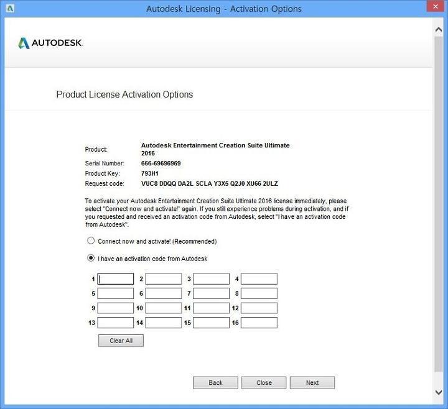Click activation code field 13
Screen dimensions: 448x409
click(x=116, y=323)
